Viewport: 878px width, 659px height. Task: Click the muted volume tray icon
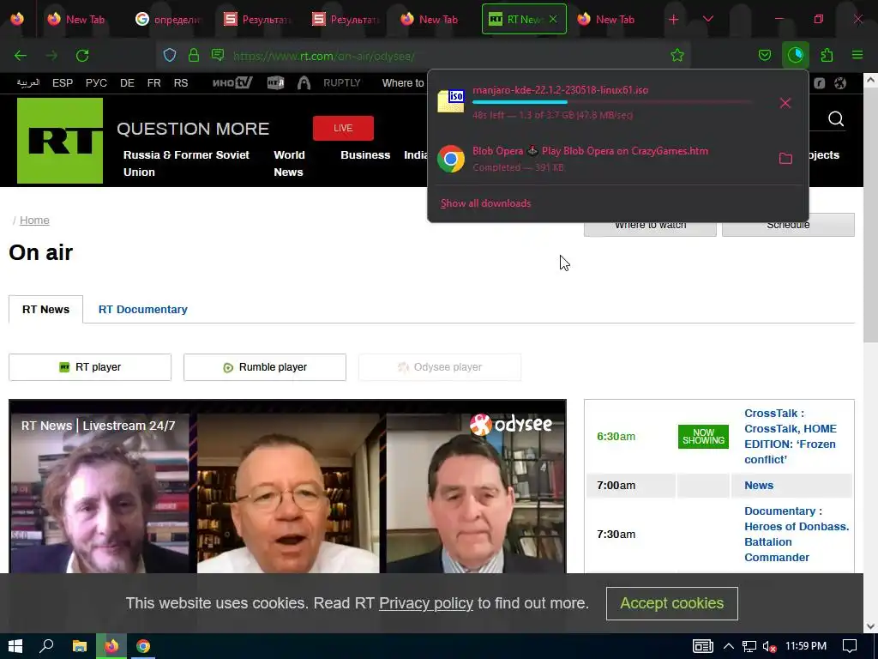click(x=770, y=646)
